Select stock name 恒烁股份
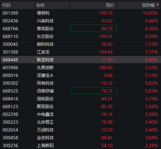Image resolution: width=161 pixels, height=149 pixels. click(x=45, y=99)
